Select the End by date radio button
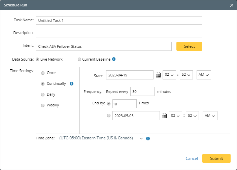 click(108, 116)
